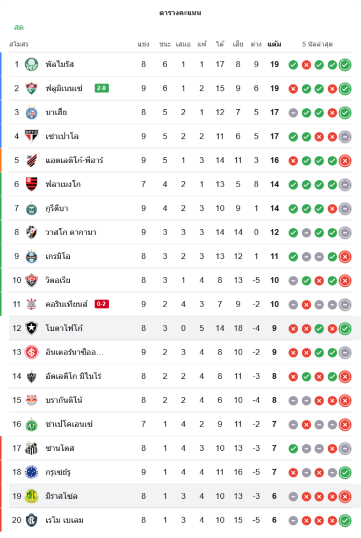361x538 pixels.
Task: Click the Fluminense club crest icon
Action: pyautogui.click(x=32, y=88)
